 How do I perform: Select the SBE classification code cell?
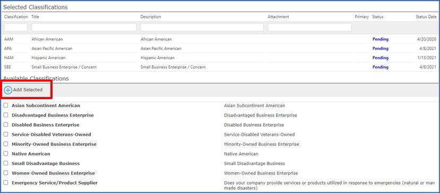[x=8, y=67]
